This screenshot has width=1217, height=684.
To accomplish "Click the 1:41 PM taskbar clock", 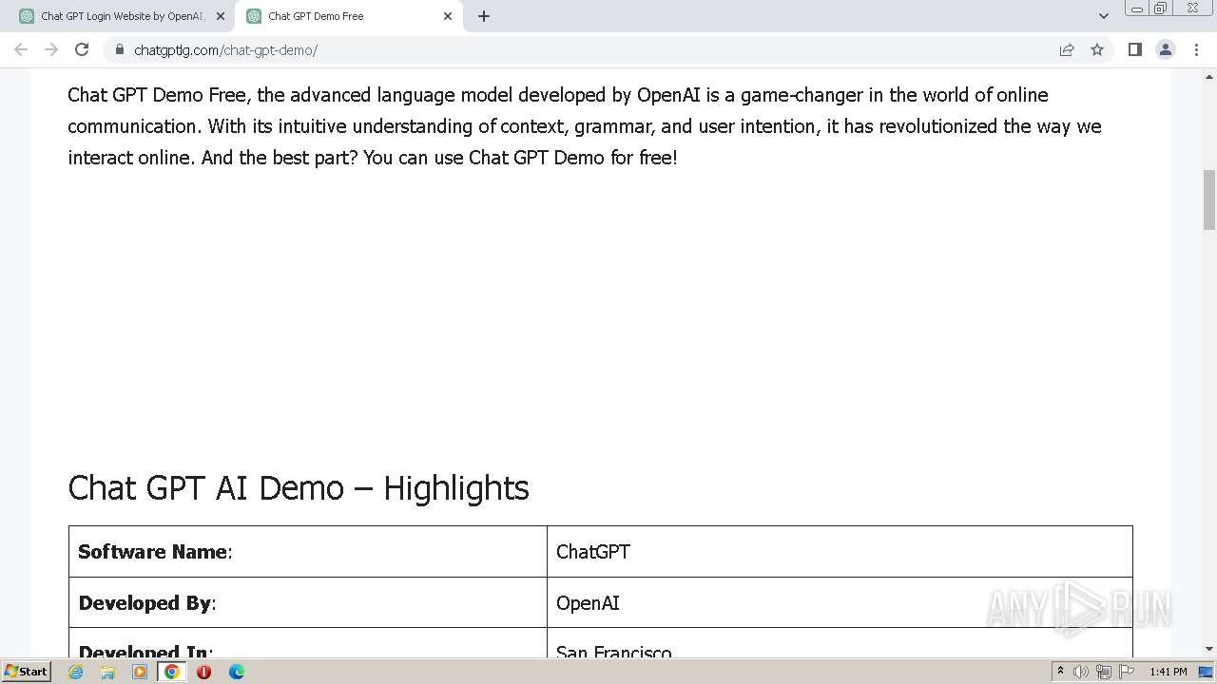I will tap(1169, 672).
